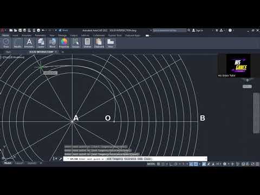The height and width of the screenshot is (195, 260).
Task: Toggle polar tracking in status bar
Action: coord(175,164)
